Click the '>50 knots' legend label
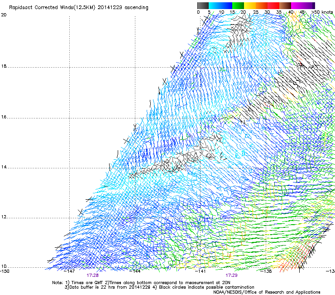The image size is (335, 295). [322, 12]
